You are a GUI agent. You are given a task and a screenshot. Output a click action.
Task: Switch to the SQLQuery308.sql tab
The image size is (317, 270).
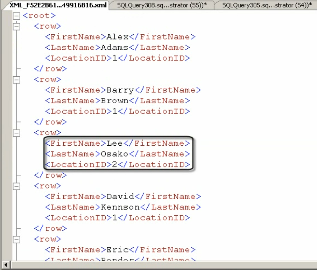tap(162, 5)
